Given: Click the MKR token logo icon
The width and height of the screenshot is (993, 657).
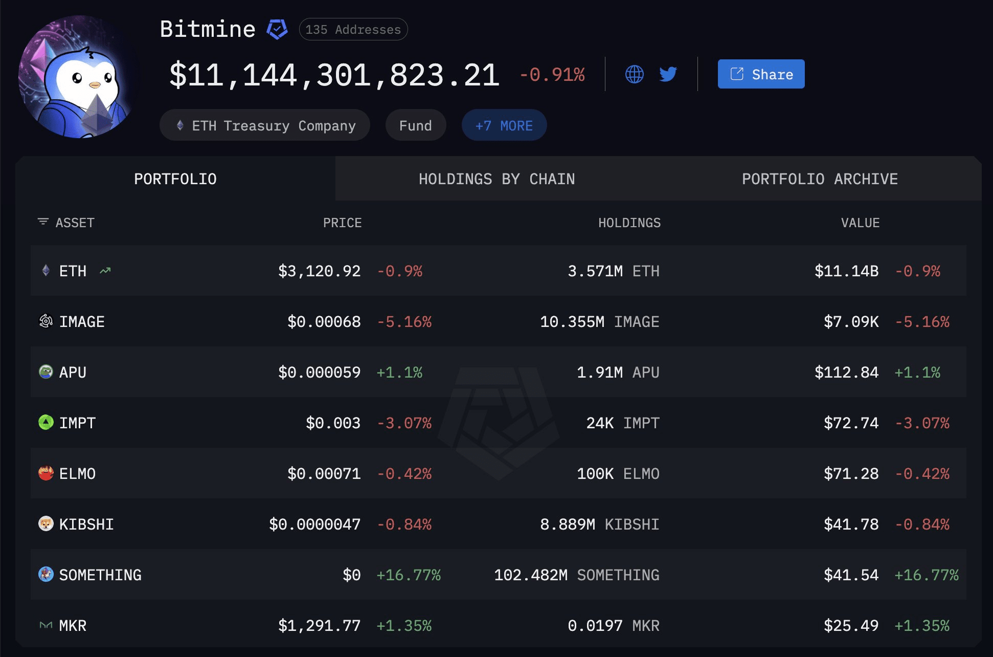Looking at the screenshot, I should pyautogui.click(x=46, y=625).
